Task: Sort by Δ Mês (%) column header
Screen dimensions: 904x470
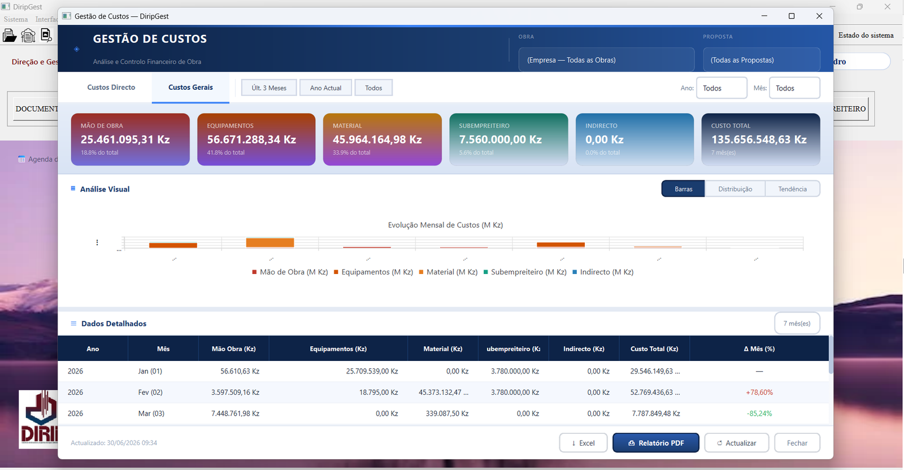Action: click(759, 349)
